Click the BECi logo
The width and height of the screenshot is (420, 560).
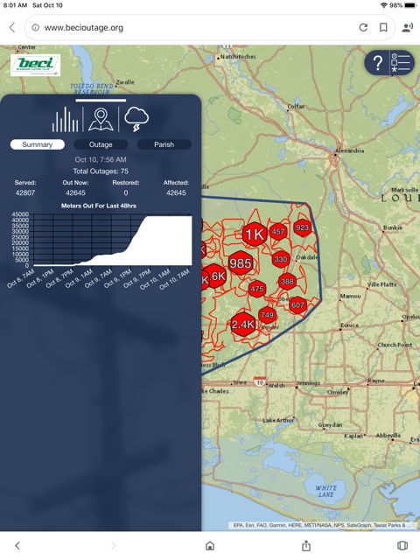pos(35,65)
